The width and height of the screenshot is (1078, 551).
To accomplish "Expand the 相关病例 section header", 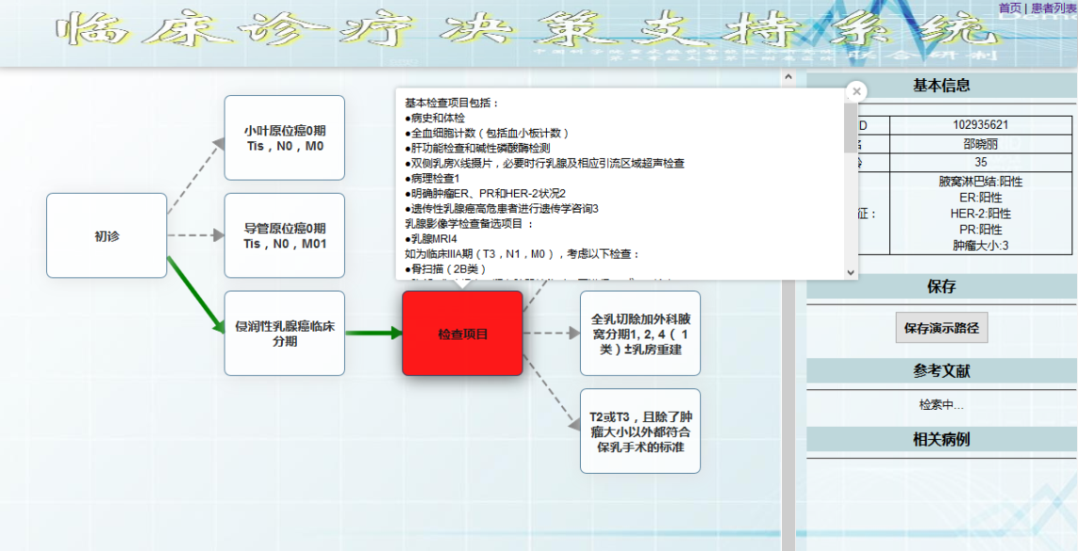I will point(940,440).
